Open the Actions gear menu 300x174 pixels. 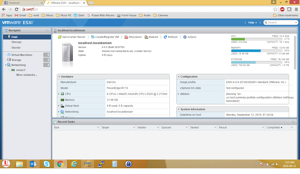[190, 37]
